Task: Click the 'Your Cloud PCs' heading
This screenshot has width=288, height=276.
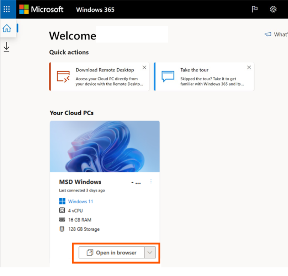Action: coord(72,113)
